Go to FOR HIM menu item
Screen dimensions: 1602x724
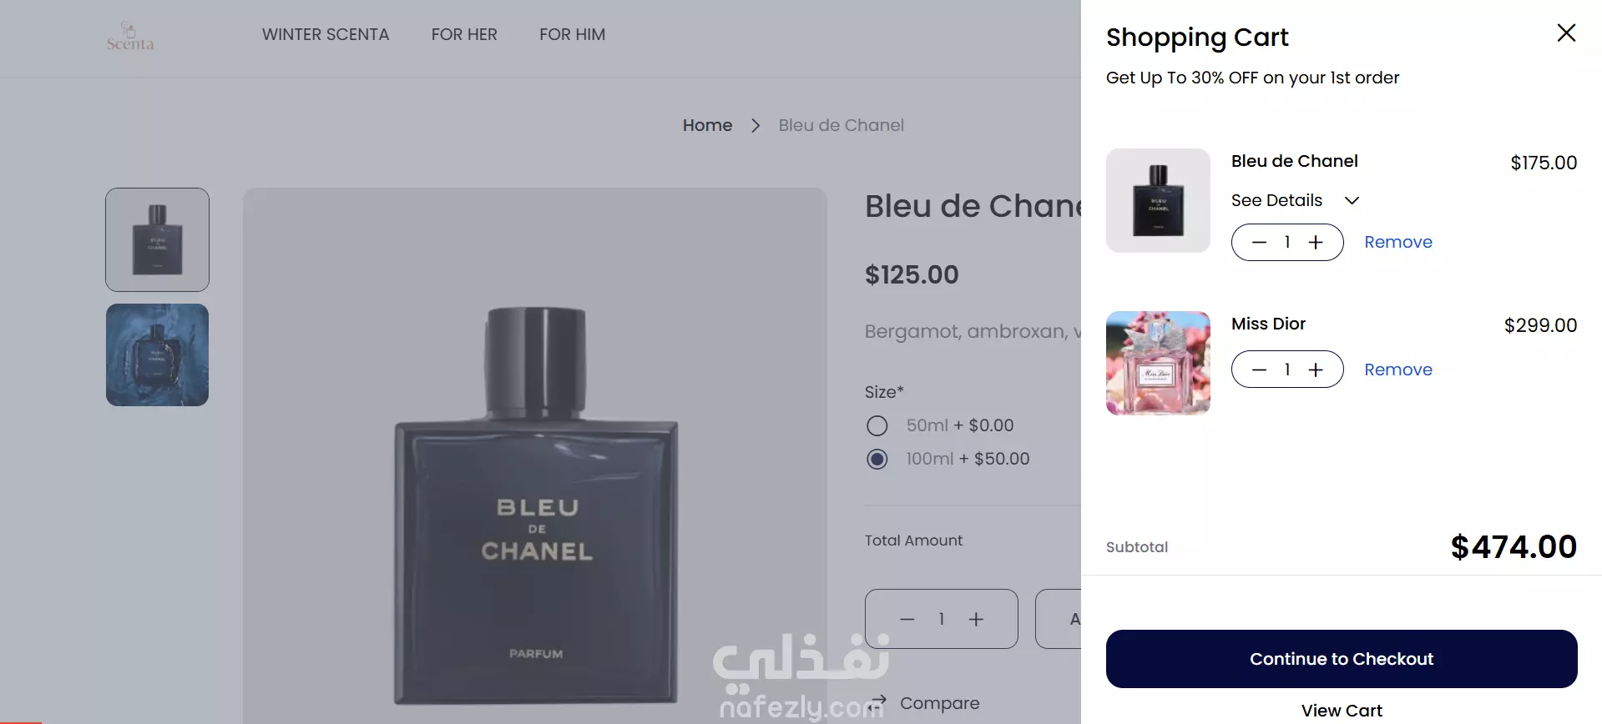point(572,35)
